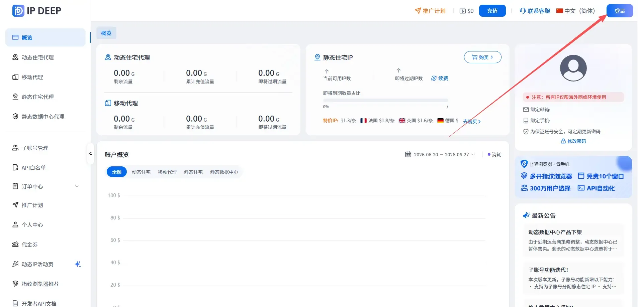The width and height of the screenshot is (638, 307).
Task: Select the 静态数据中心 chart tab
Action: click(x=224, y=172)
